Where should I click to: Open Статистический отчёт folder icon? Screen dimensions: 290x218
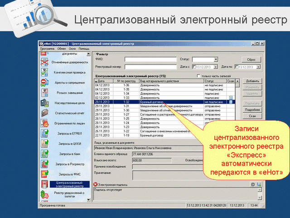pyautogui.click(x=45, y=113)
